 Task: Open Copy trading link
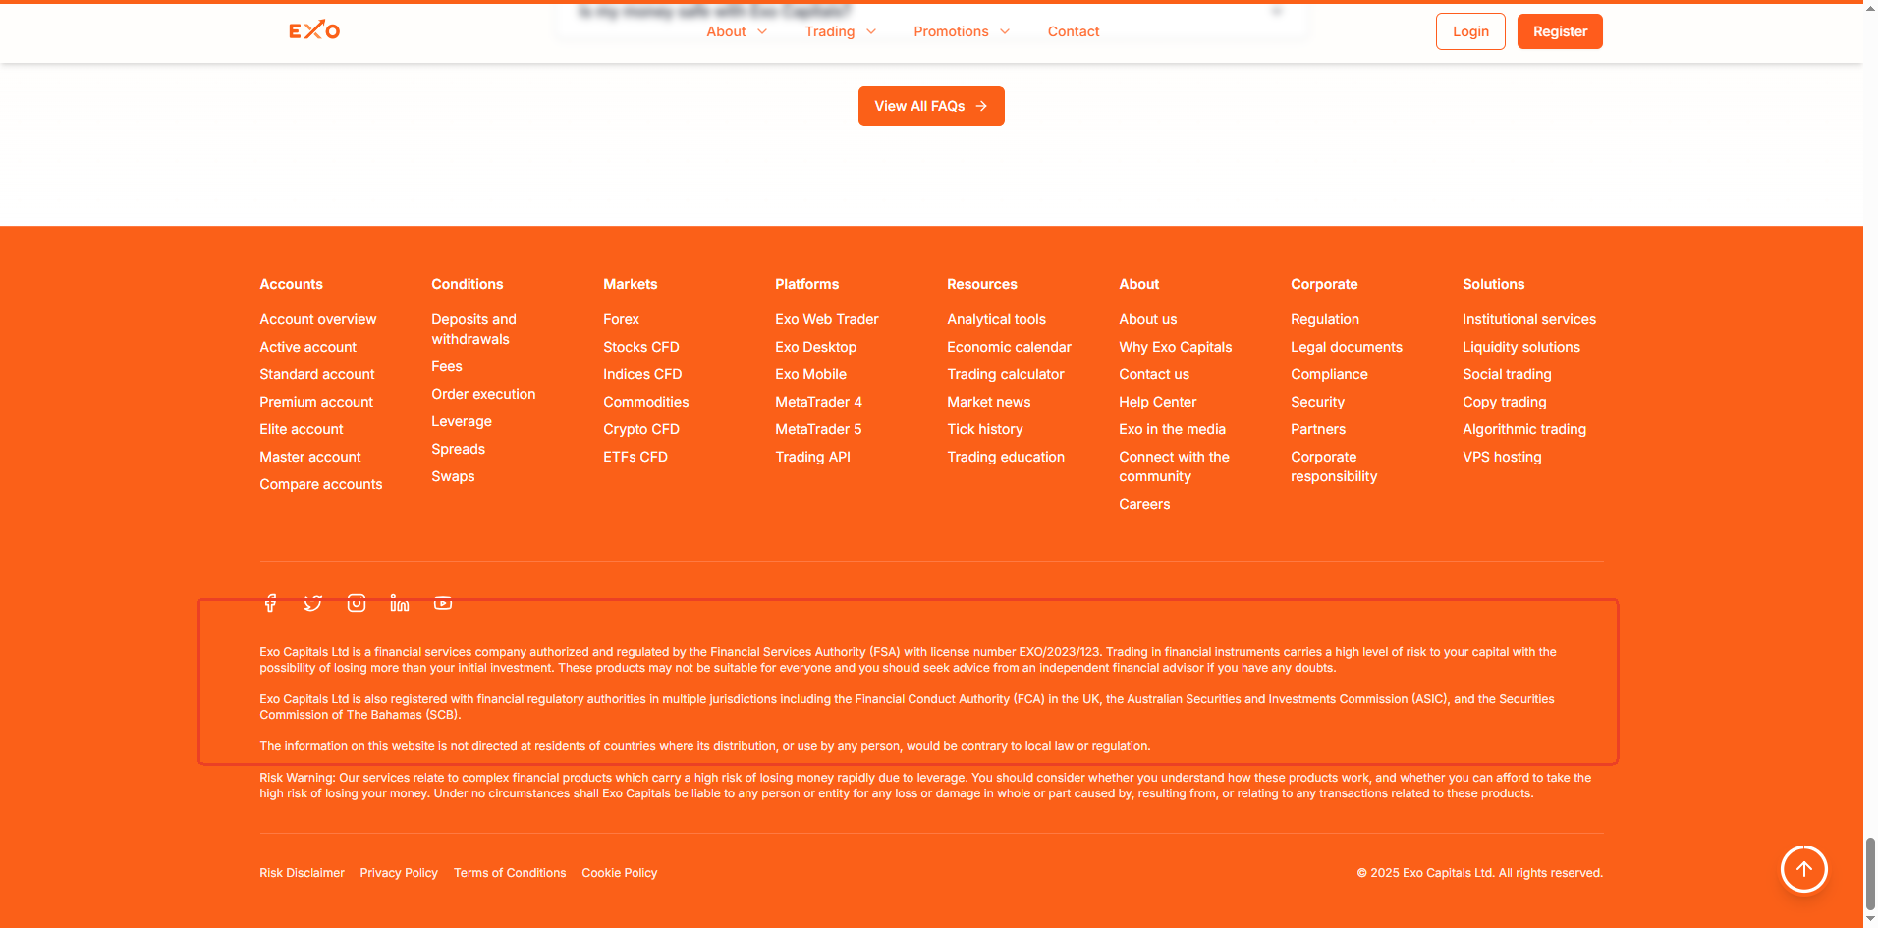click(x=1505, y=402)
